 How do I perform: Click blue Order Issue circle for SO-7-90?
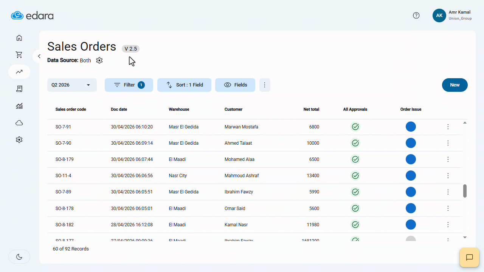(411, 143)
